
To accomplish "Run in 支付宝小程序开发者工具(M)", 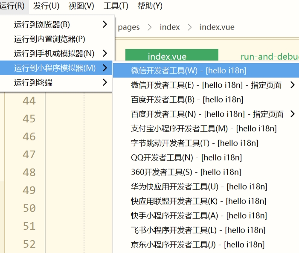I will tap(203, 128).
